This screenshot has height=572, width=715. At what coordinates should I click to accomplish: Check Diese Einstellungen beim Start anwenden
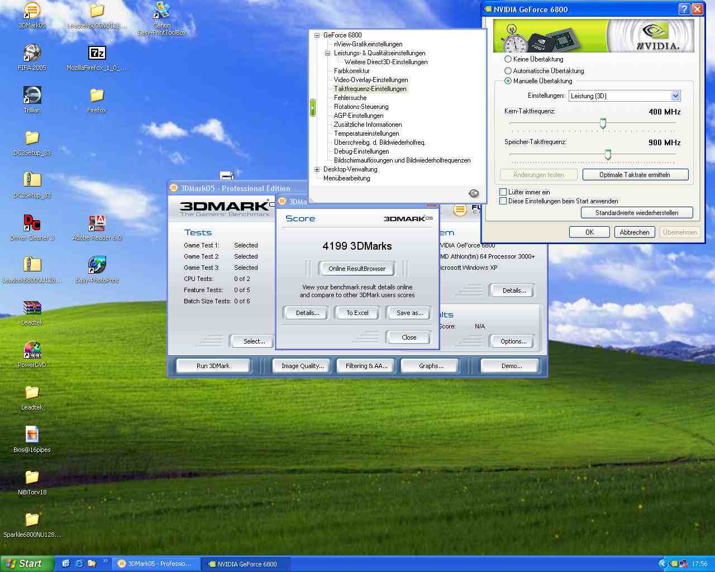pyautogui.click(x=503, y=201)
